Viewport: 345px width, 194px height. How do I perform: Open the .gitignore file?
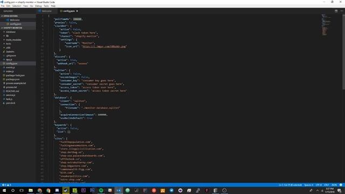18,56
